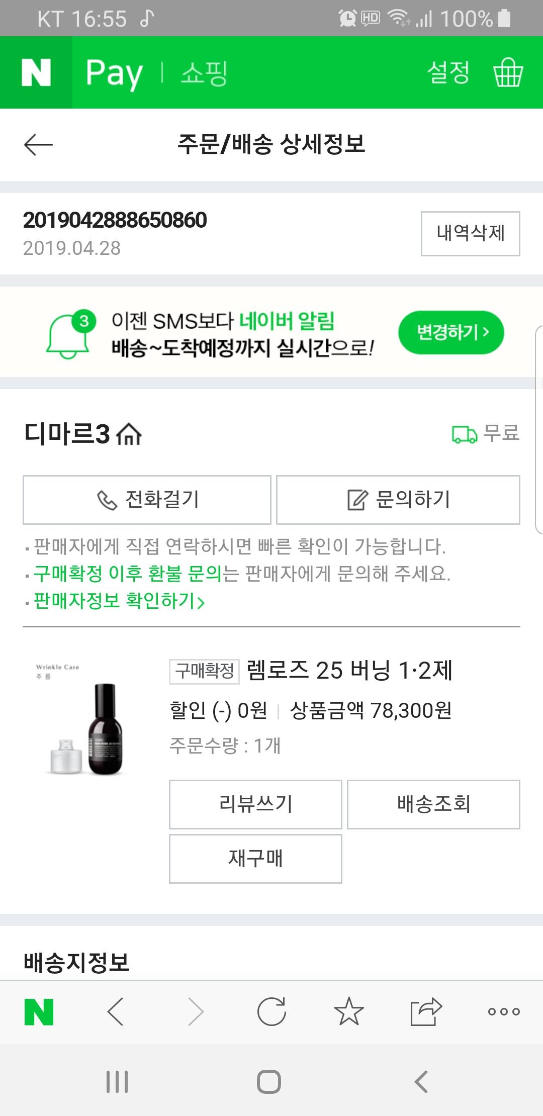Tap the green Naver home N button

pos(39,1011)
